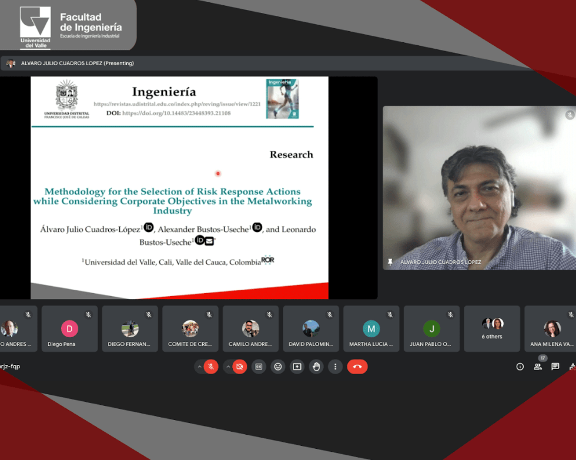Expand video settings arrow beside camera

coord(228,367)
